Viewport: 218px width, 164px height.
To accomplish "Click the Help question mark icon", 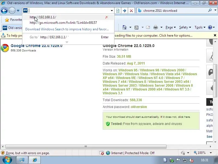I will 210,27.
